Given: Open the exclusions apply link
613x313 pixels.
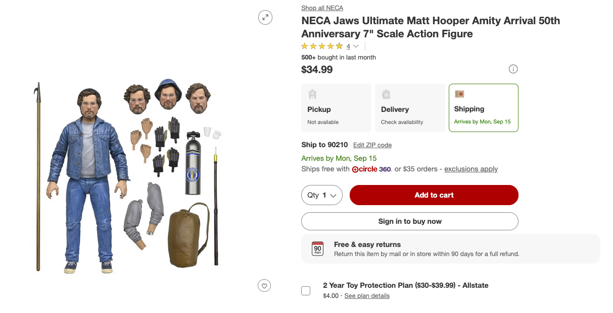Looking at the screenshot, I should [470, 169].
